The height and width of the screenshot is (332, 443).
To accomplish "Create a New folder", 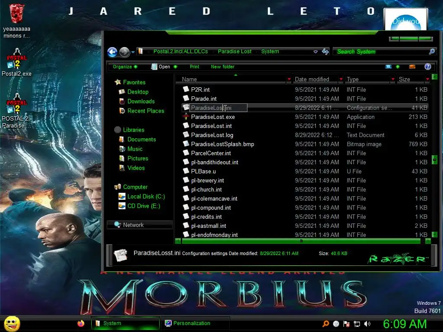I will click(x=223, y=67).
